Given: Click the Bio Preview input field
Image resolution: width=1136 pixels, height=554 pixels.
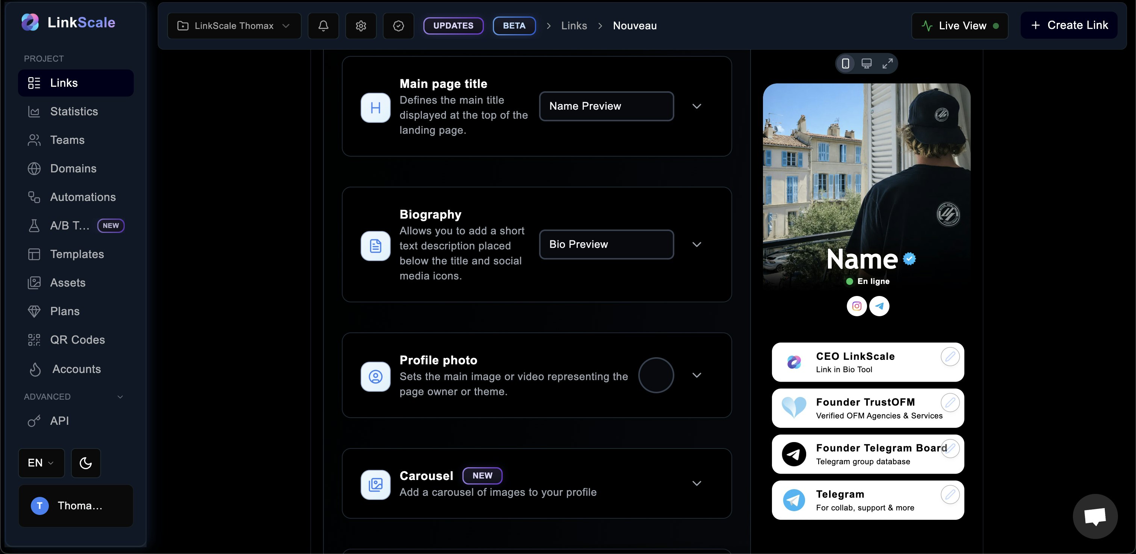Looking at the screenshot, I should point(606,245).
